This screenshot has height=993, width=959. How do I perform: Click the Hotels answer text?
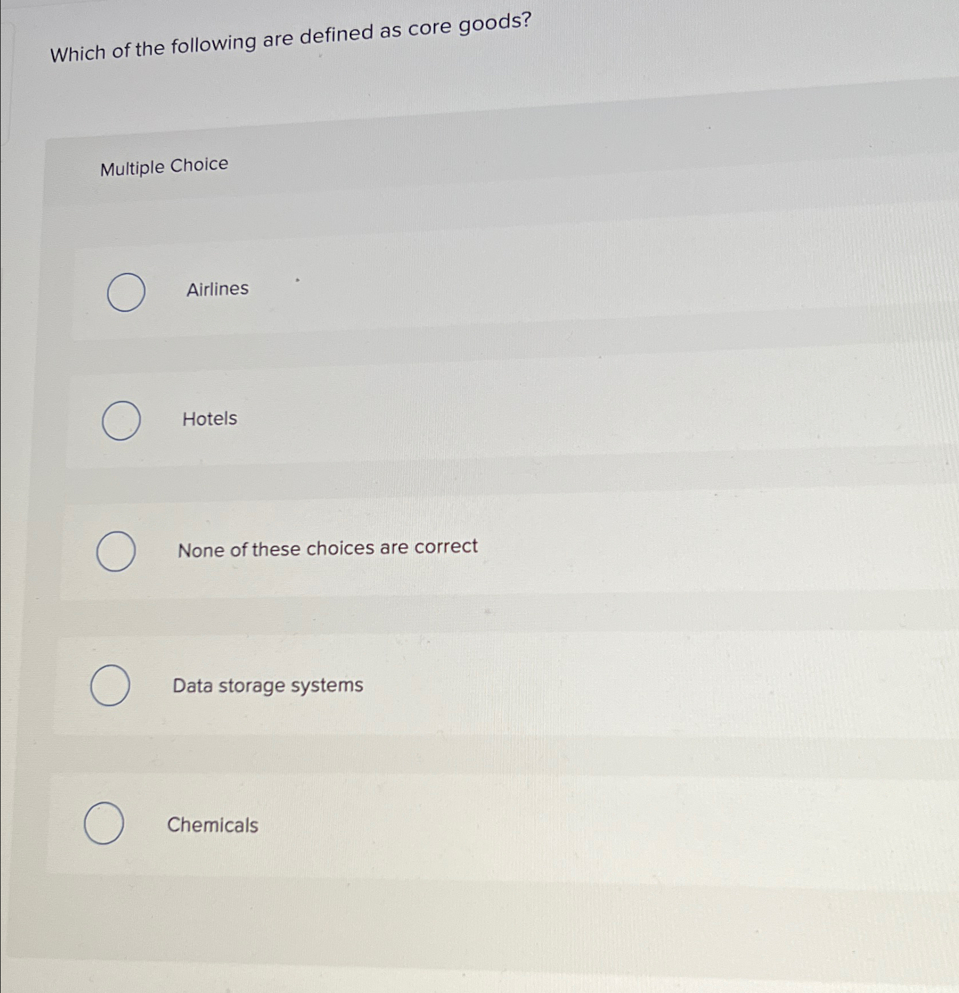(x=210, y=420)
